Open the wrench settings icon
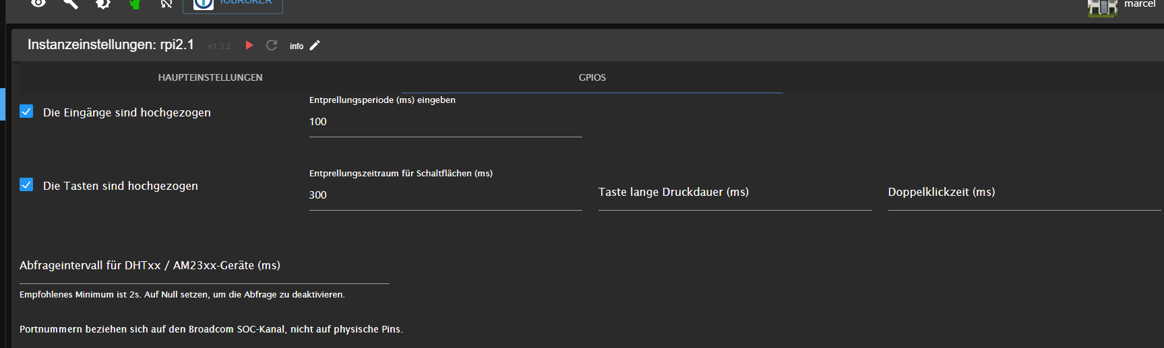 [70, 3]
